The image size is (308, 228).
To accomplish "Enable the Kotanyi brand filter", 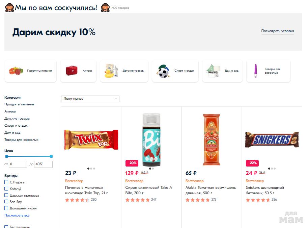I will pos(6,189).
